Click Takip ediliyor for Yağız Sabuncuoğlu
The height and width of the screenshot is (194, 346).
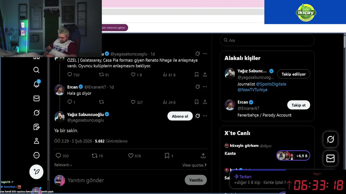[294, 74]
